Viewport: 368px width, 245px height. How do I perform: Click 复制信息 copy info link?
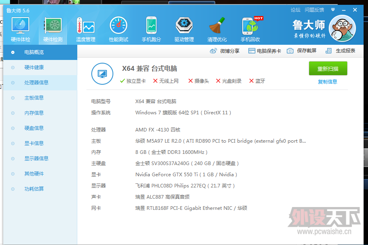click(328, 82)
